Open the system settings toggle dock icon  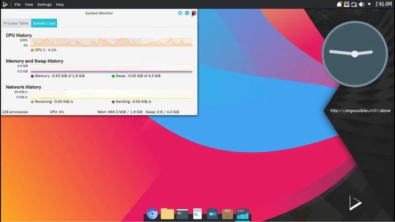tap(212, 214)
